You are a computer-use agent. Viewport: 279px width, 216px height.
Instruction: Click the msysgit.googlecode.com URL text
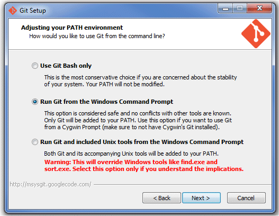click(50, 184)
